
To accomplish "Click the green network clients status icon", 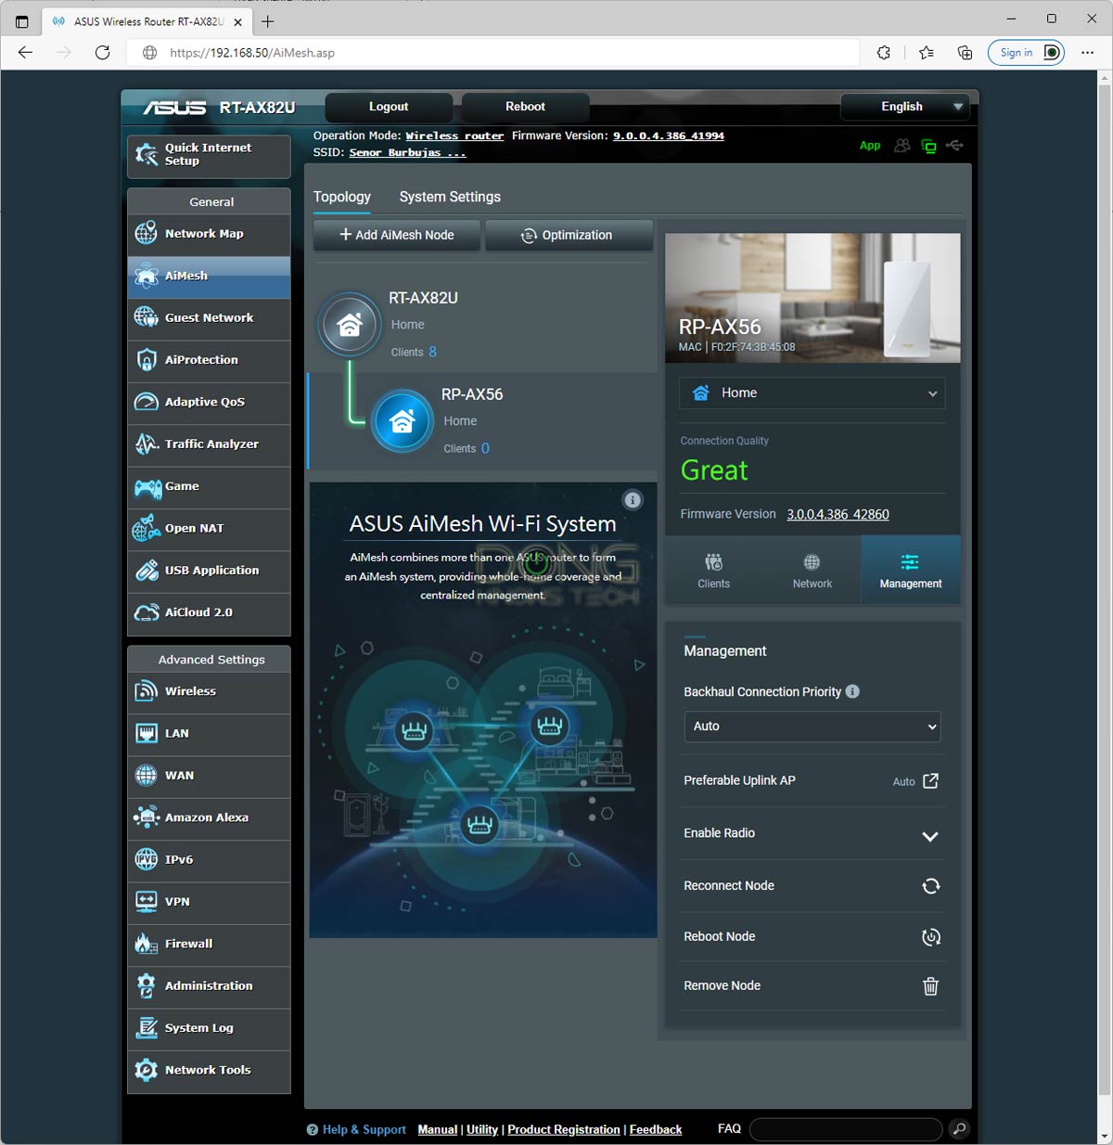I will coord(928,146).
